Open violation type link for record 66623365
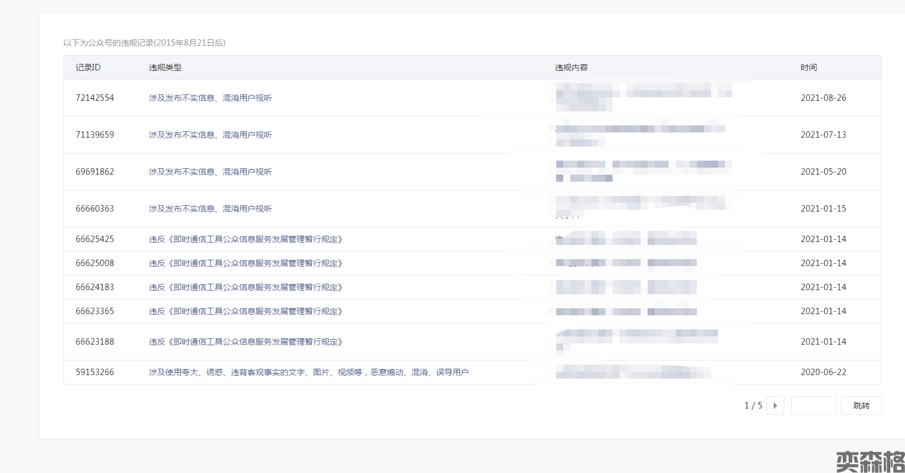 [x=245, y=311]
